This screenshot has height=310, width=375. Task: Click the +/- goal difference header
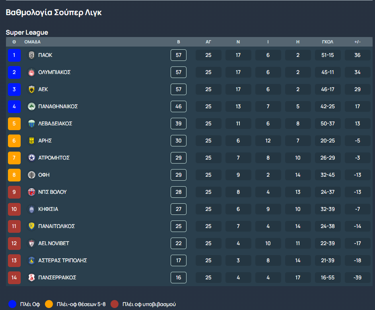point(357,42)
